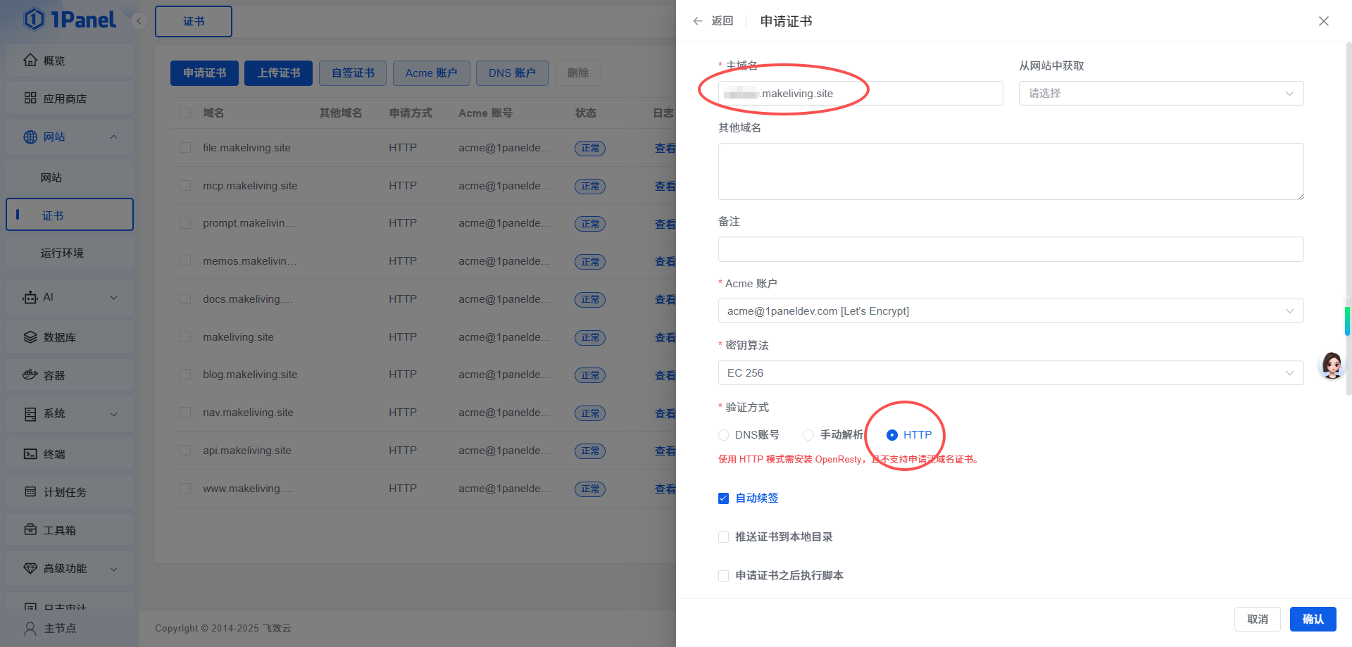The image size is (1352, 647).
Task: Uncheck the 自动续签 auto-renew checkbox
Action: pos(723,498)
